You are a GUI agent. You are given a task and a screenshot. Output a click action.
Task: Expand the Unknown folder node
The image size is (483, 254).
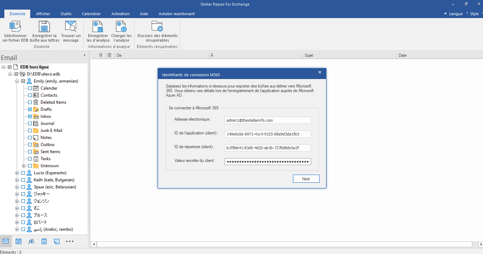click(x=24, y=166)
